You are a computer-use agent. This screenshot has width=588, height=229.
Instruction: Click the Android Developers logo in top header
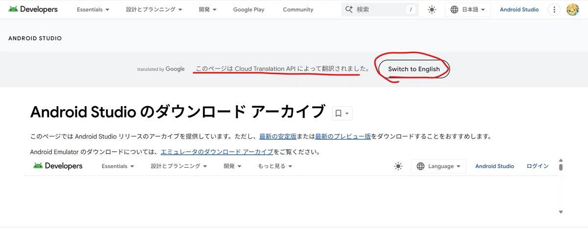(x=33, y=9)
